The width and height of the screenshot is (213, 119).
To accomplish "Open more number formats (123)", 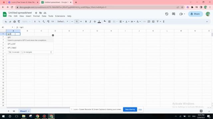I will 53,21.
